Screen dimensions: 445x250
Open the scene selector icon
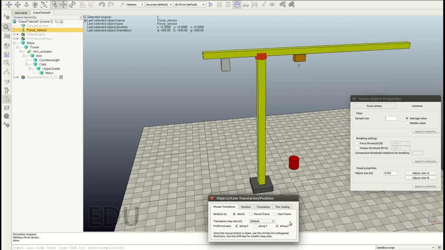point(291,5)
